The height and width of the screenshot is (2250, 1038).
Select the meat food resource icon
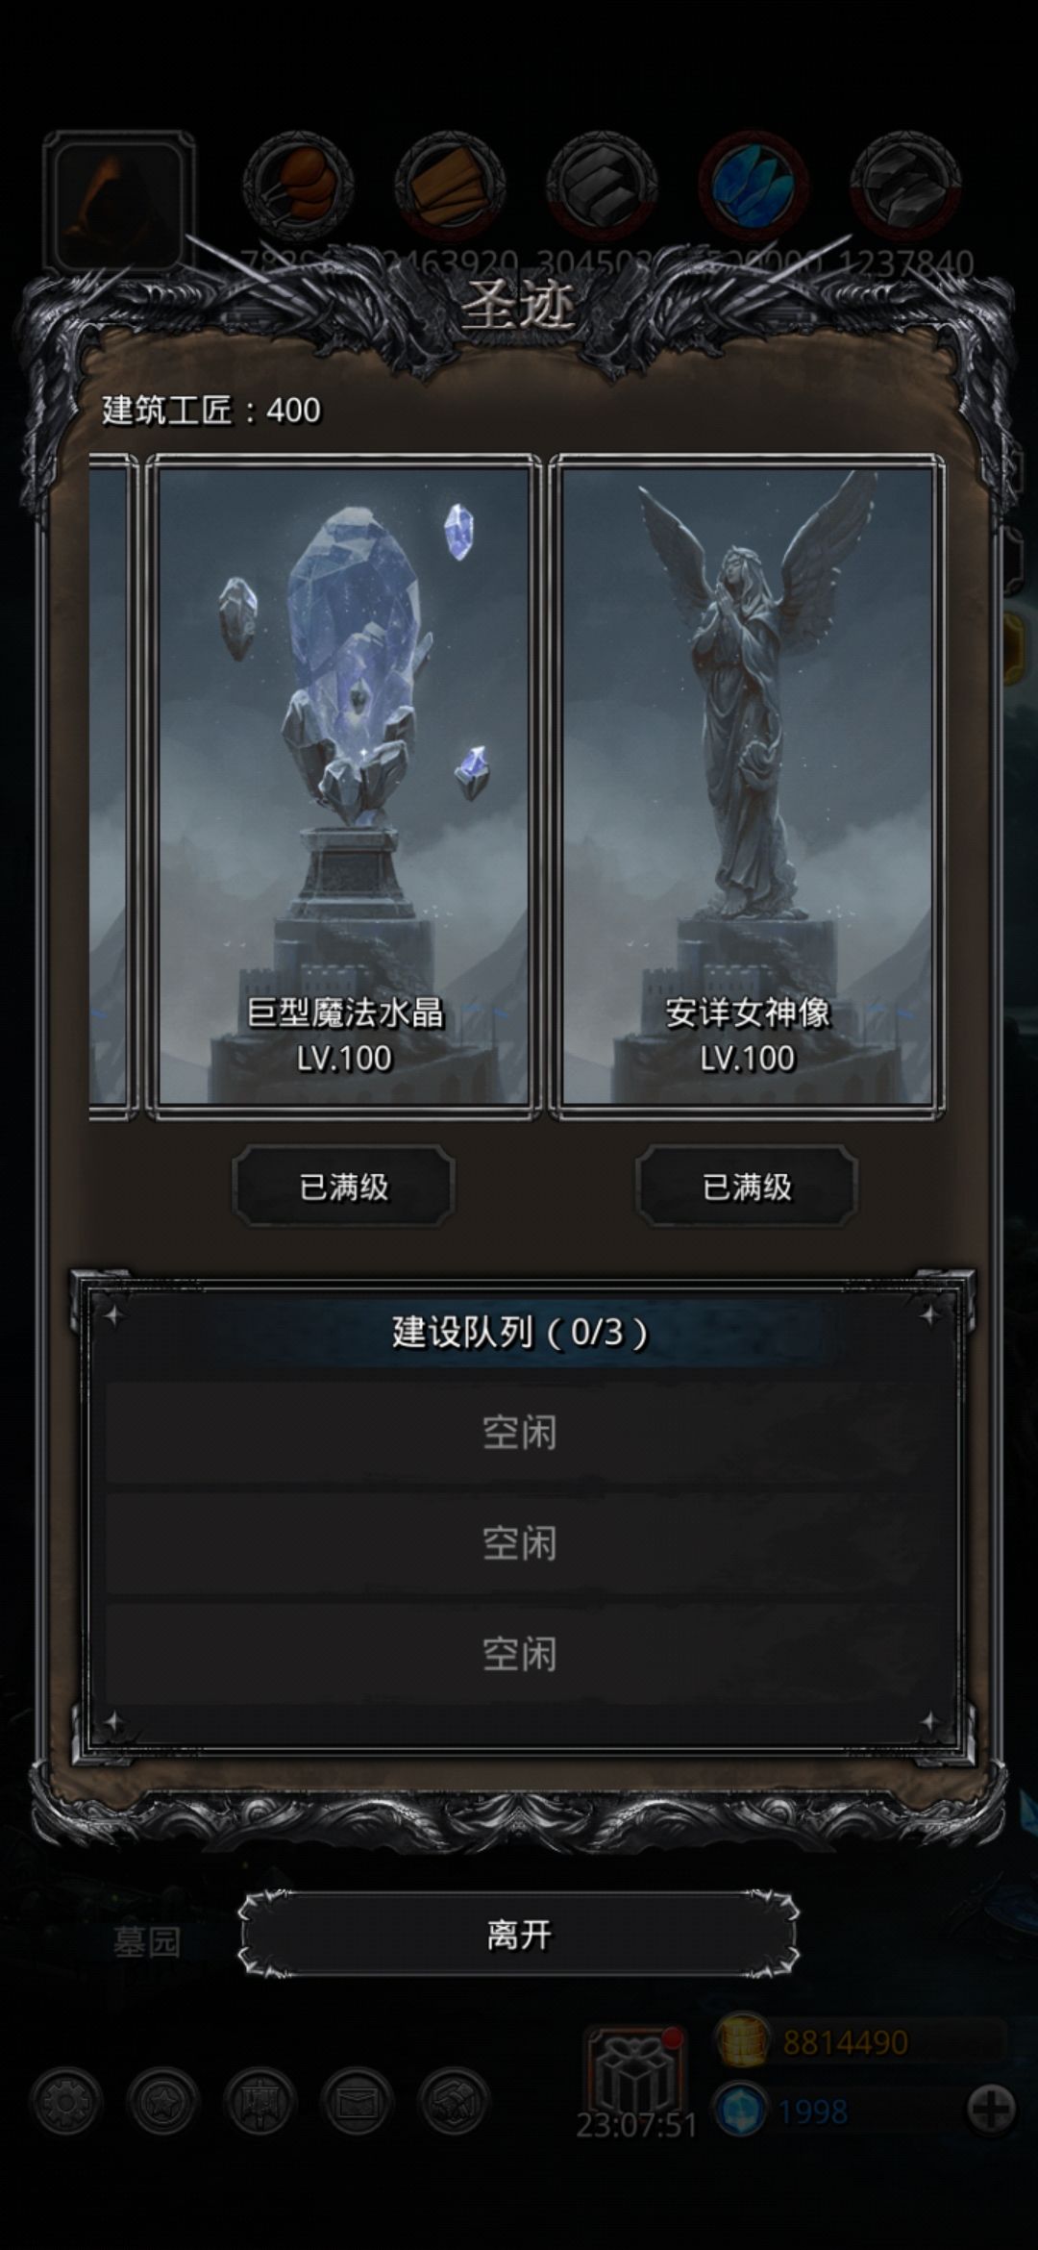pos(298,186)
